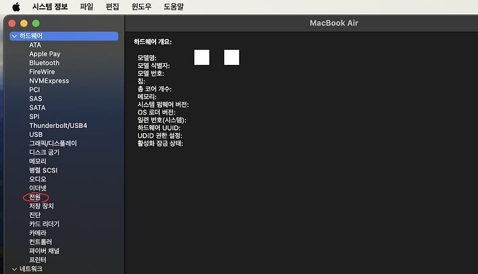
Task: Click the UDID 권한 설정 label
Action: point(160,136)
